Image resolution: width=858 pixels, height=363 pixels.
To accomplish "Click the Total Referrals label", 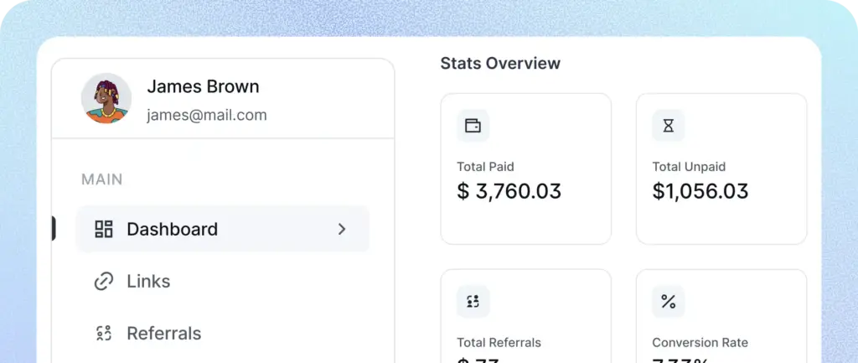I will point(499,342).
